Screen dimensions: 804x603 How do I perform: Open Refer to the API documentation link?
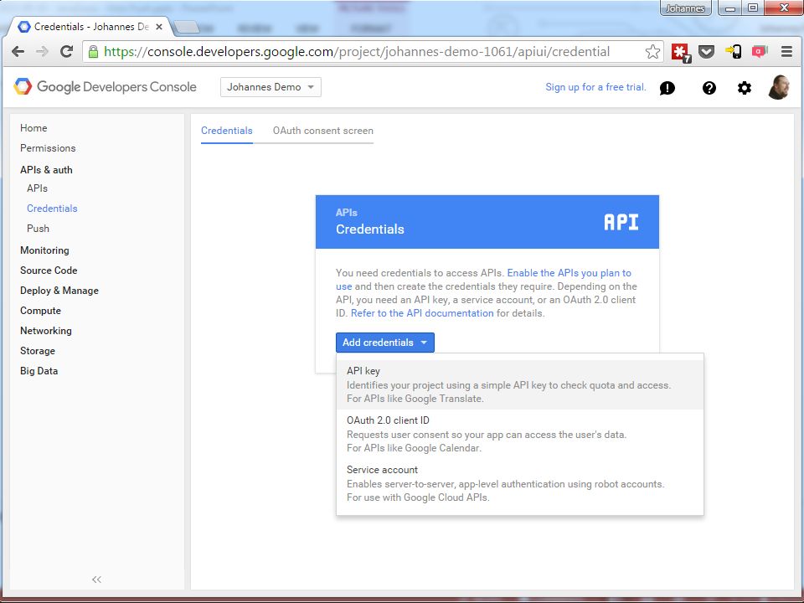pyautogui.click(x=422, y=312)
